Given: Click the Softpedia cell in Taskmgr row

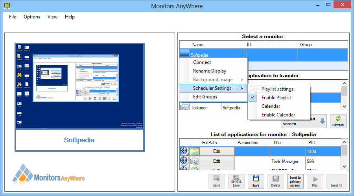Looking at the screenshot, I should pos(231,107).
